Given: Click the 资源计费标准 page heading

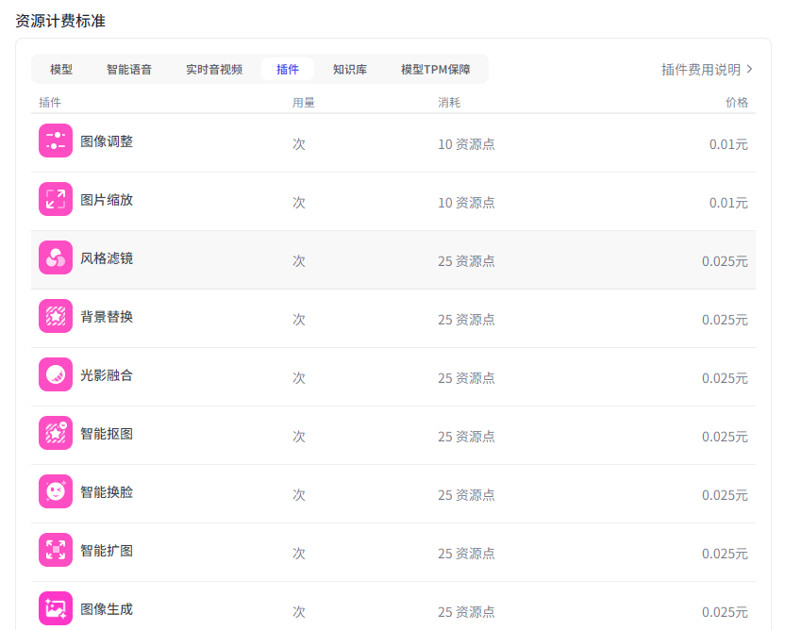Looking at the screenshot, I should pos(60,21).
